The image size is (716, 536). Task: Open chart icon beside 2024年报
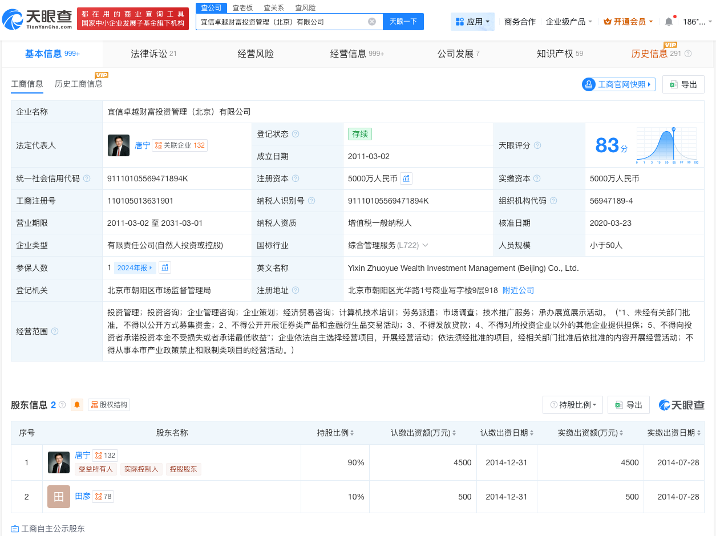[x=165, y=267]
